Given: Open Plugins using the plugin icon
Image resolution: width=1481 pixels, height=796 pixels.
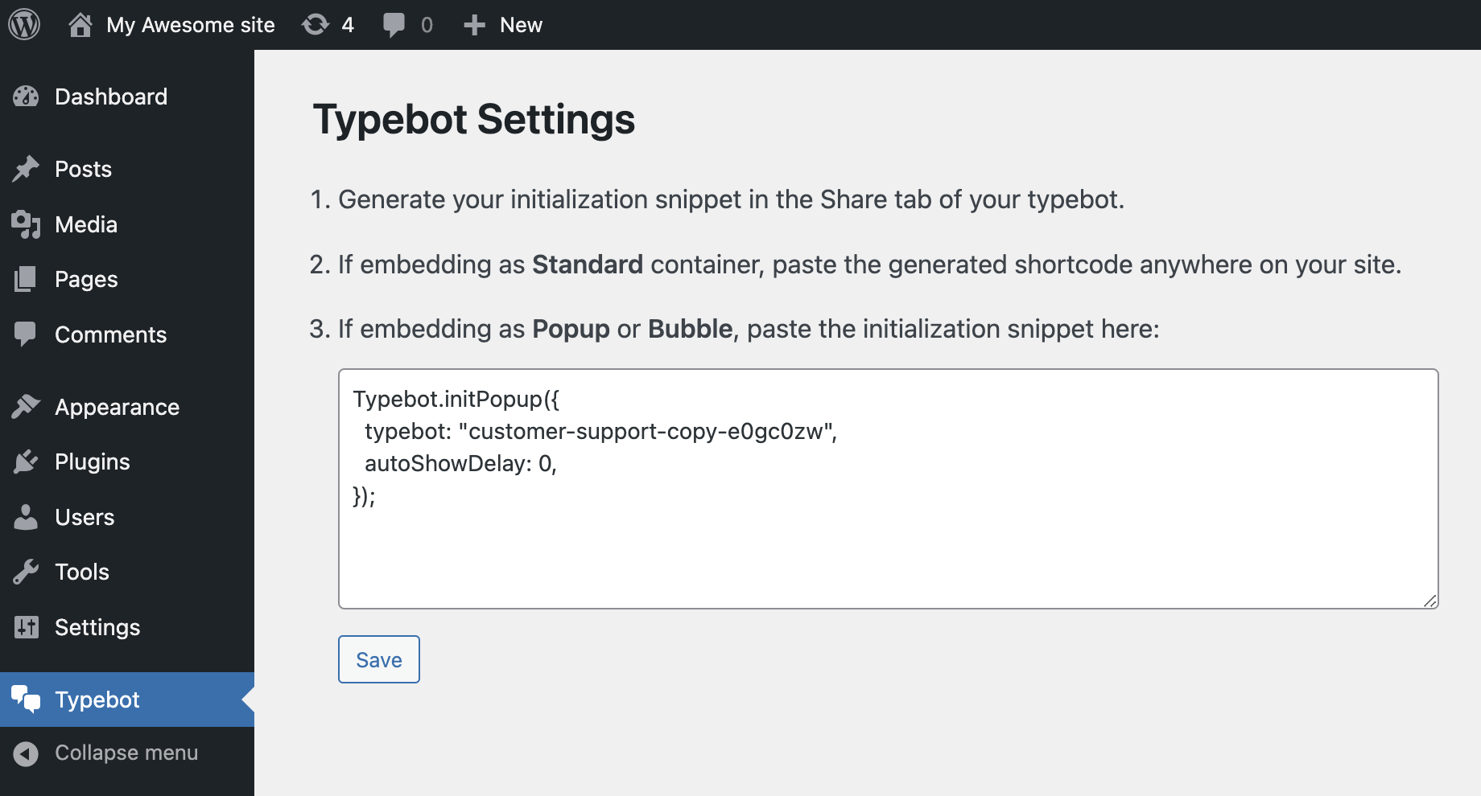Looking at the screenshot, I should click(x=27, y=462).
